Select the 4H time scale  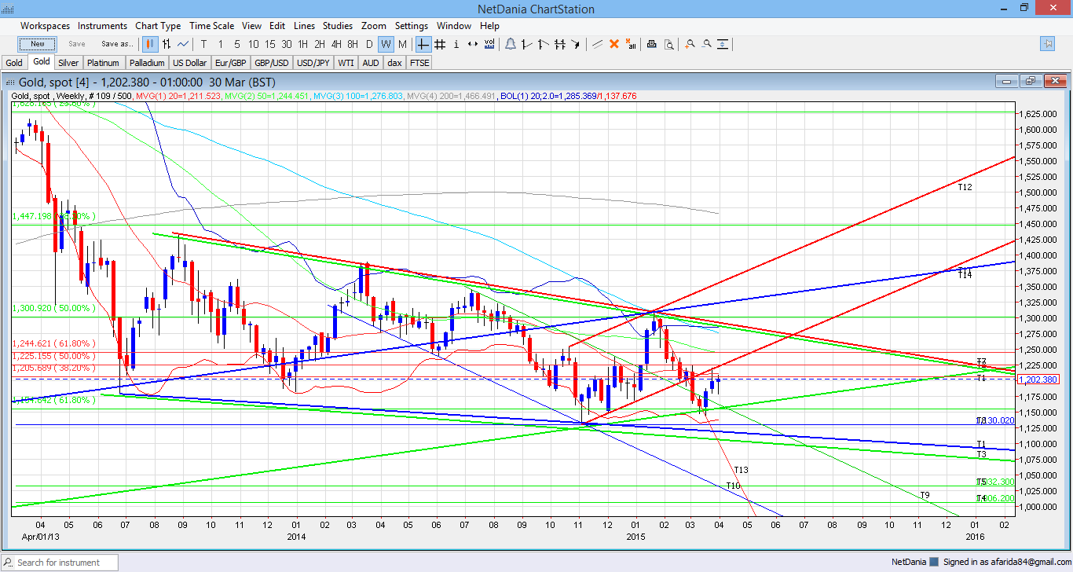pos(336,44)
